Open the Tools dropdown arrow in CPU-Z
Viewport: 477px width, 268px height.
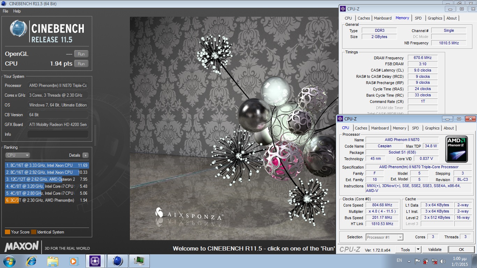[418, 250]
